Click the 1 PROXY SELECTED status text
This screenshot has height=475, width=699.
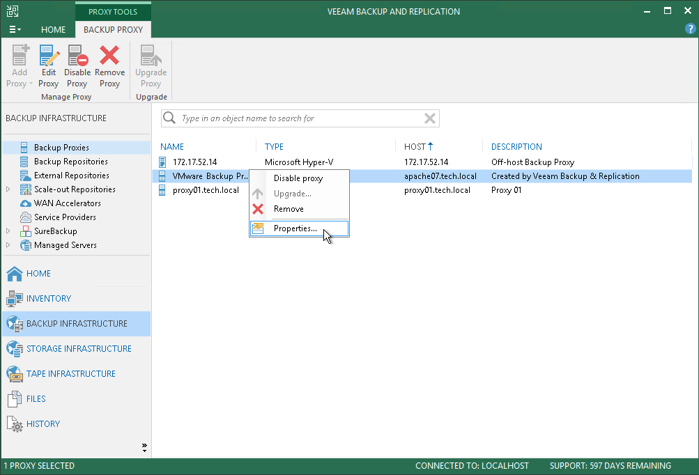[x=39, y=466]
